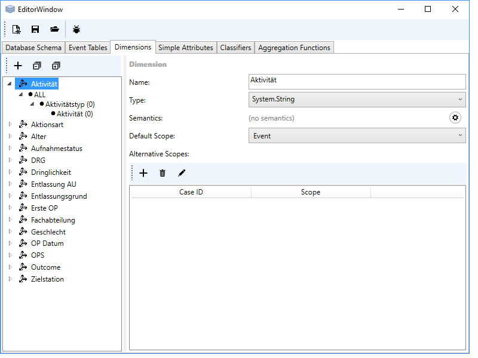Click the expand all tree icon
Viewport: 478px width, 358px height.
click(56, 66)
